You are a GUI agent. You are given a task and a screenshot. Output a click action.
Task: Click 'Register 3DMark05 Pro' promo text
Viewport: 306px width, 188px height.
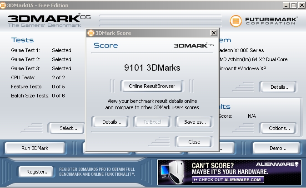click(x=97, y=172)
